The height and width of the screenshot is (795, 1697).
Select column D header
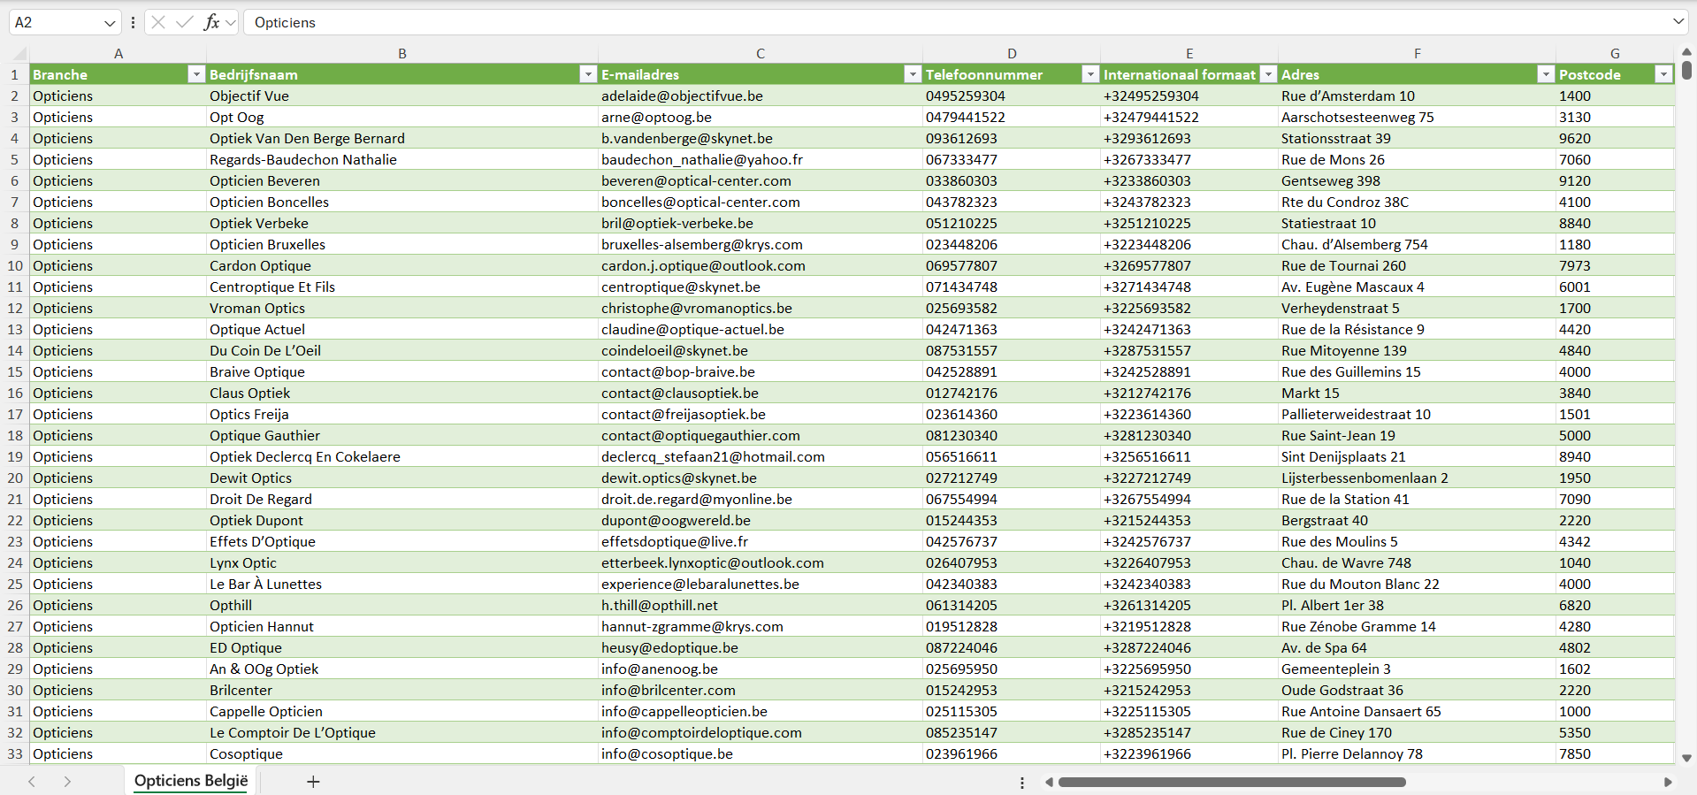coord(1012,53)
